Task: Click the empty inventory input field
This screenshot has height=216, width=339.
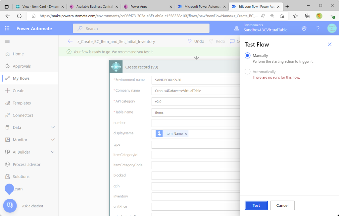Action: tap(196, 196)
